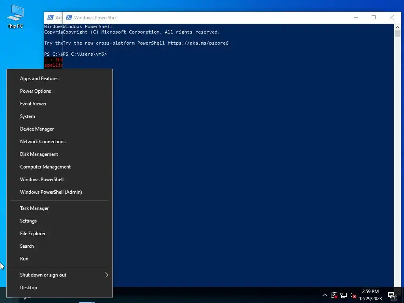Open Network Connections
404x303 pixels.
(x=60, y=142)
